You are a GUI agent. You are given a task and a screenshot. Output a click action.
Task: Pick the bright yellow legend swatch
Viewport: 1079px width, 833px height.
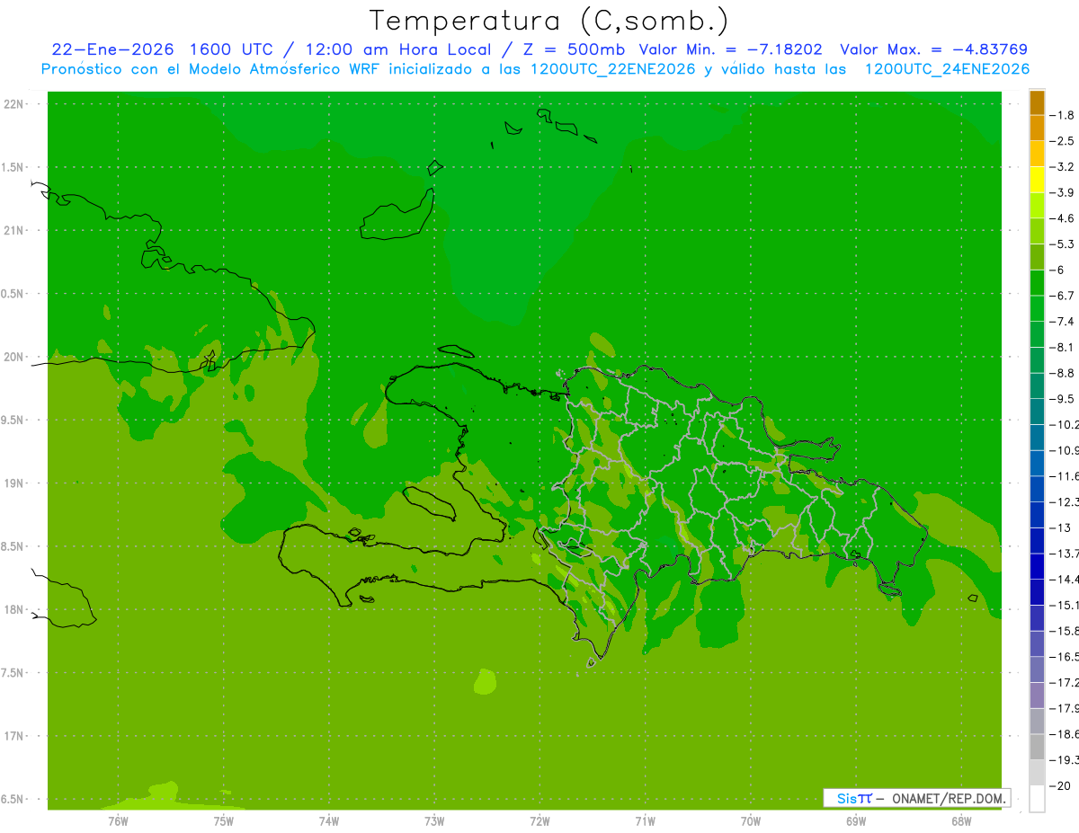(x=1037, y=180)
